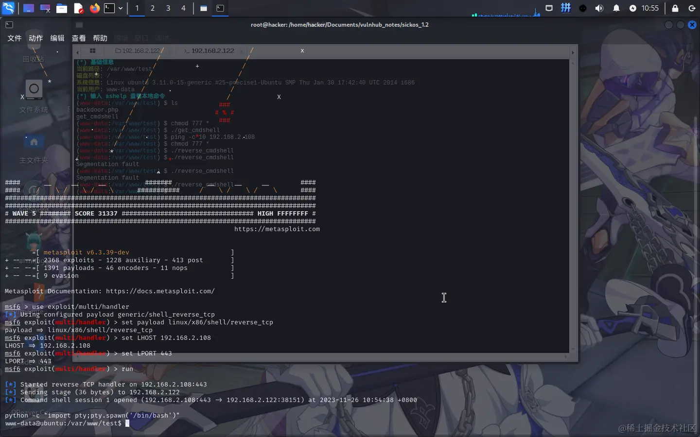Select the folder tab labeled 192.168.2.122
Viewport: 700px width, 437px height.
tap(138, 50)
